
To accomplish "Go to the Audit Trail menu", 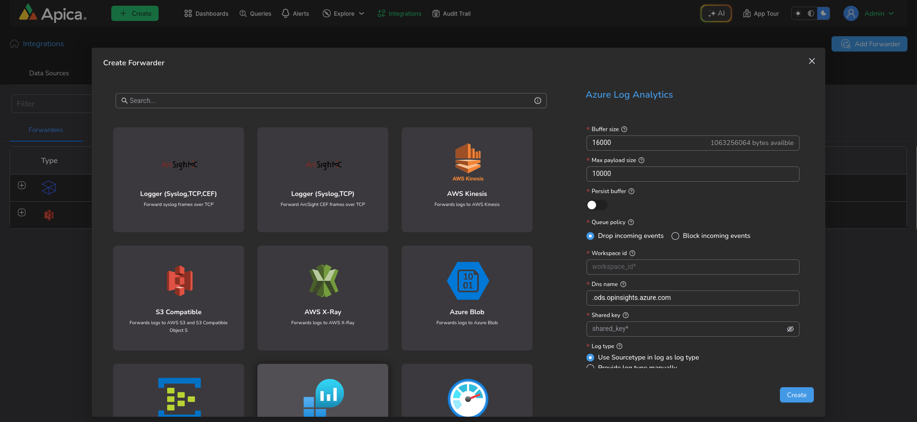I will [x=451, y=13].
